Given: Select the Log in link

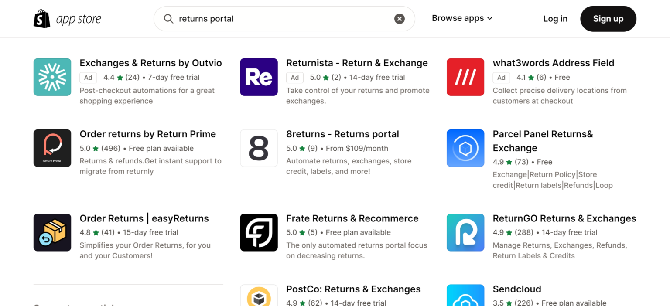Looking at the screenshot, I should [555, 18].
